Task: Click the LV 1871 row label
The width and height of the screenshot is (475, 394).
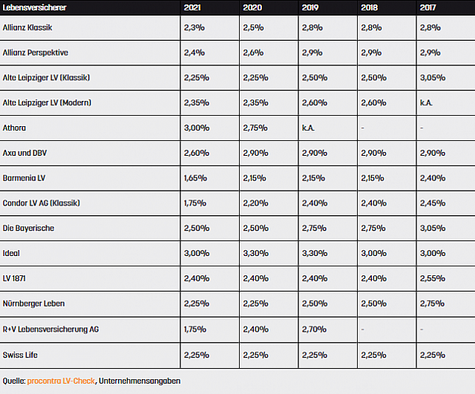Action: coord(18,278)
